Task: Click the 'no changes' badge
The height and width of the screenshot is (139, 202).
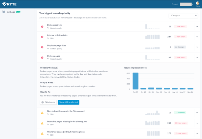Action: click(180, 47)
